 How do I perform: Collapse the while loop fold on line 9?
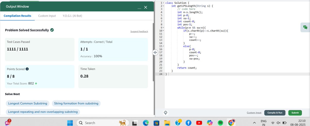coord(164,27)
